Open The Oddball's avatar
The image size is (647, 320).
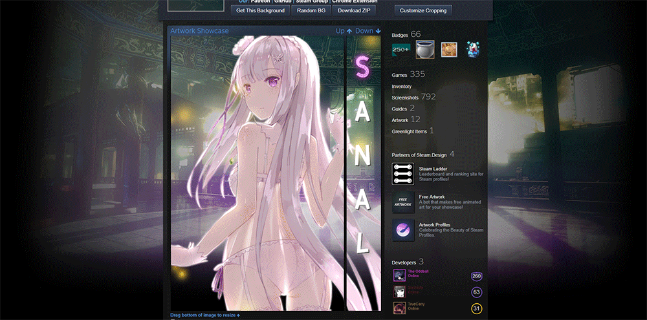(x=399, y=275)
